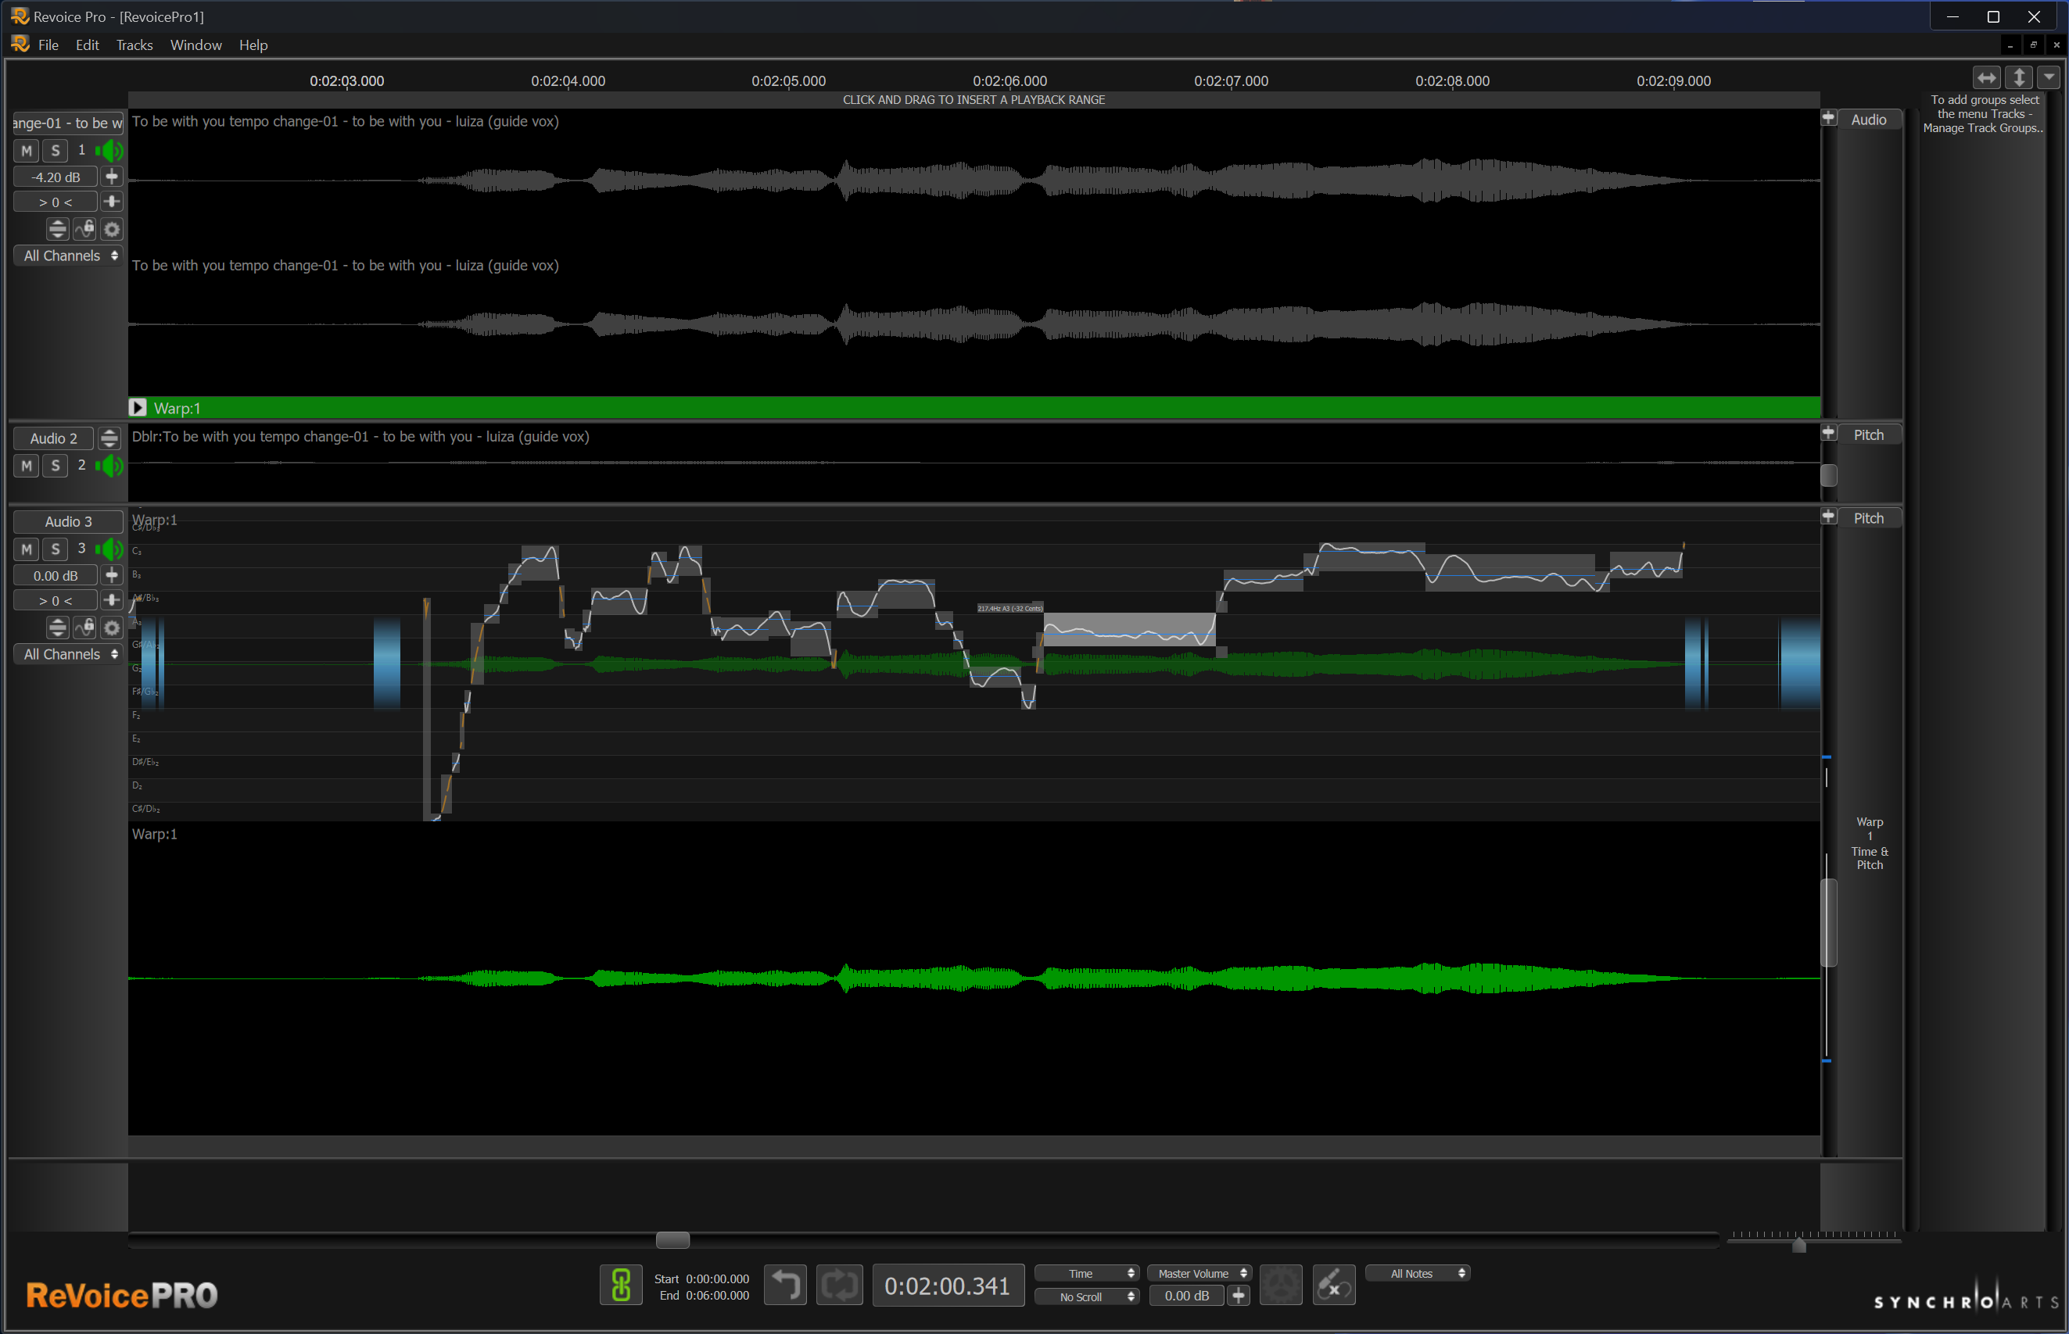2069x1334 pixels.
Task: Click the 0:02:06.000 ruler marker
Action: [x=1009, y=80]
